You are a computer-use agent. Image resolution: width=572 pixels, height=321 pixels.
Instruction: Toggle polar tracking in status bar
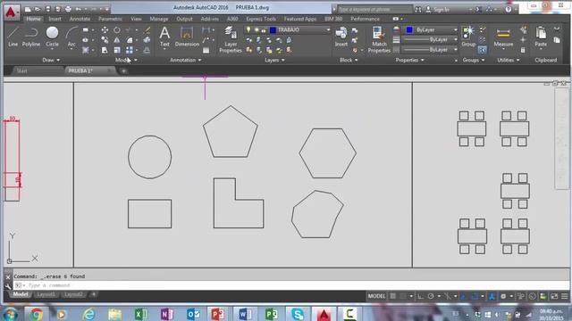click(431, 296)
